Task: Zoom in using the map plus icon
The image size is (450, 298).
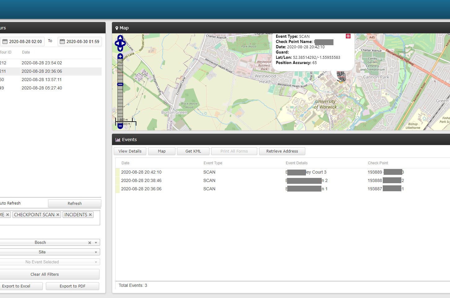Action: click(x=120, y=56)
